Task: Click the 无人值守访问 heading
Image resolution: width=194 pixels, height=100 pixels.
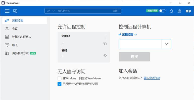Action: point(71,71)
